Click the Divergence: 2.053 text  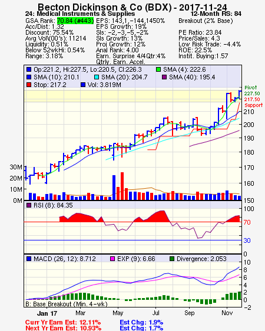click(x=201, y=259)
